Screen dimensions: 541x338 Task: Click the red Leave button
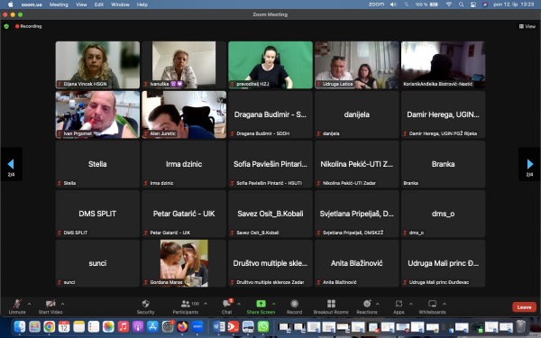524,307
